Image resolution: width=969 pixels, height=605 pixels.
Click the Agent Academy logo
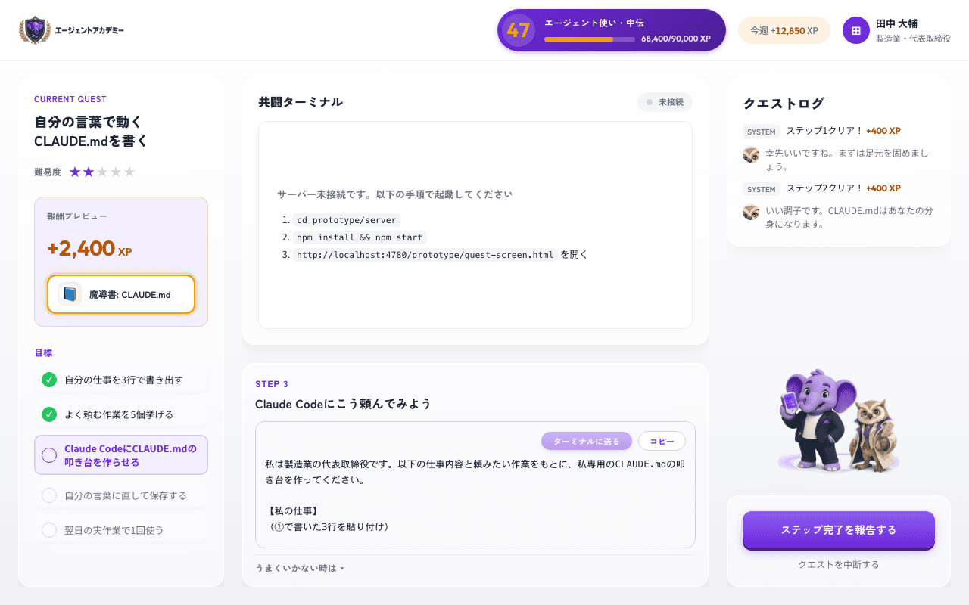pos(72,30)
